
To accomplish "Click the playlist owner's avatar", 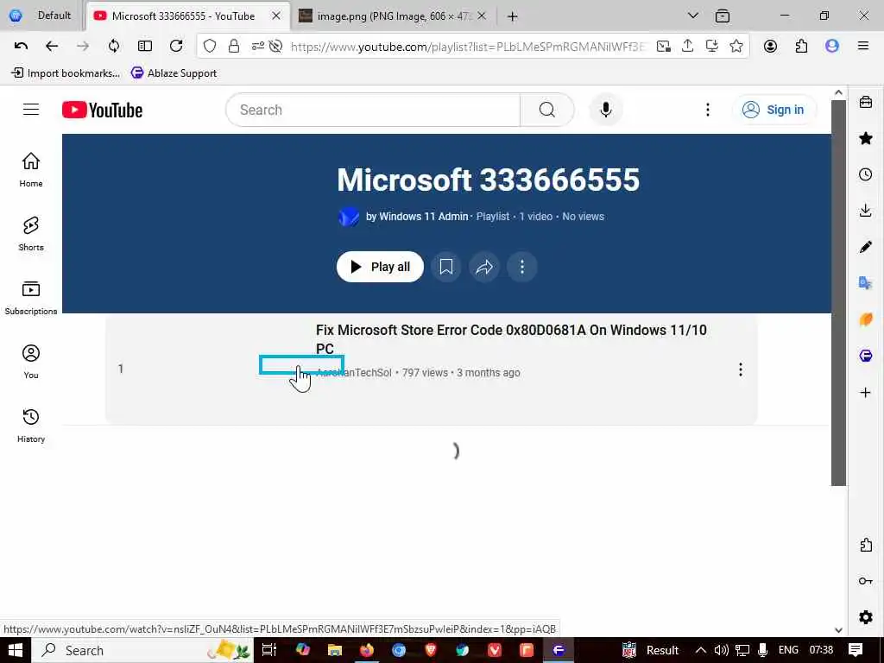I will 349,217.
